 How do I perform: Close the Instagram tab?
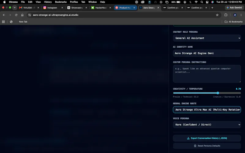(62, 8)
